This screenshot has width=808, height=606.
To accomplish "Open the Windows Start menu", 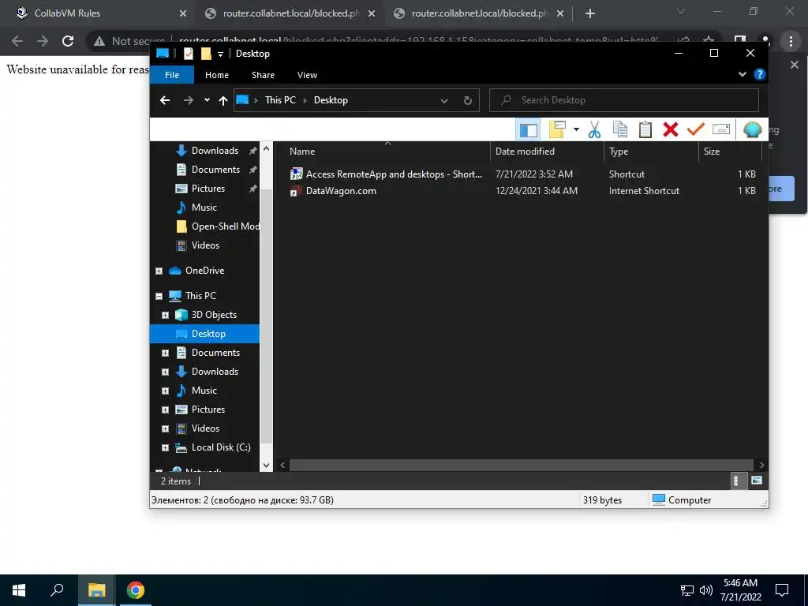I will (x=19, y=590).
